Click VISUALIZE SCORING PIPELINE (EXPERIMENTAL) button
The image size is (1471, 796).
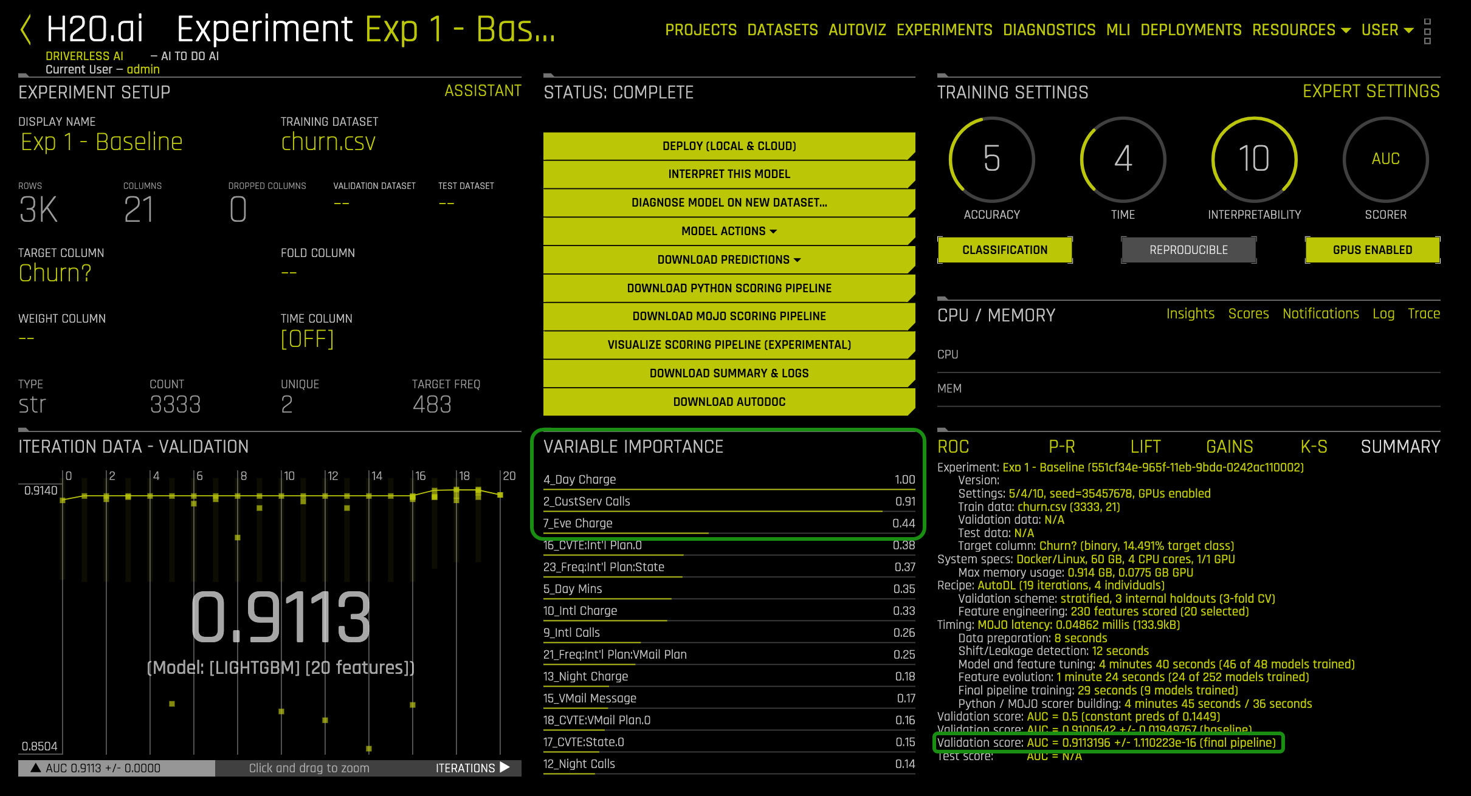click(x=729, y=345)
